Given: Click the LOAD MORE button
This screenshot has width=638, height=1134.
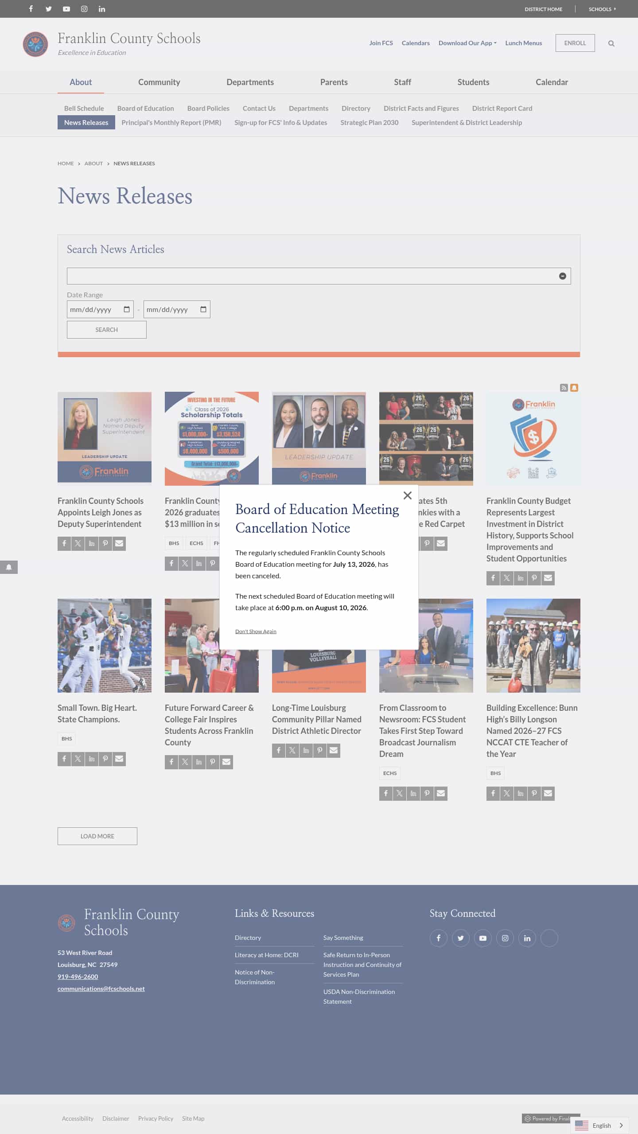Looking at the screenshot, I should pyautogui.click(x=97, y=836).
